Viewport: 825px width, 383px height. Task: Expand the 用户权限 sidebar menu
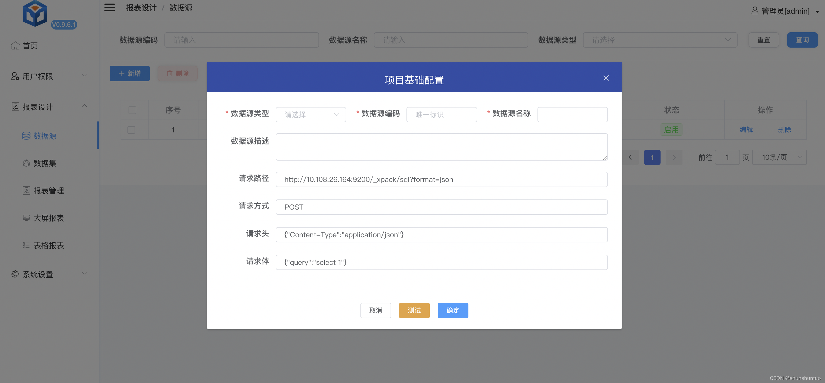coord(48,76)
